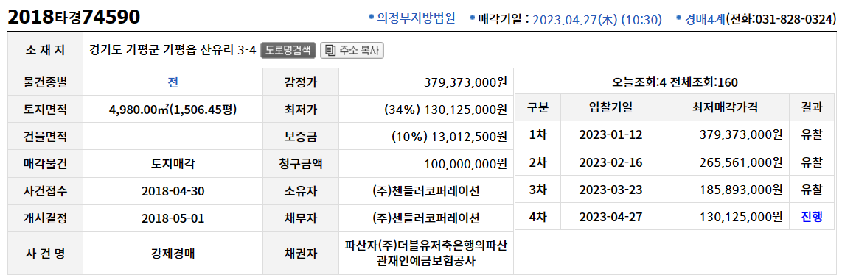Click the 전 property type link

pos(173,82)
